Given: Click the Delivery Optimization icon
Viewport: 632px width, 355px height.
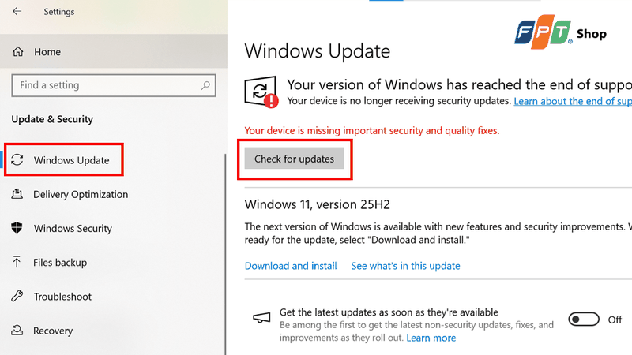Looking at the screenshot, I should pyautogui.click(x=17, y=194).
